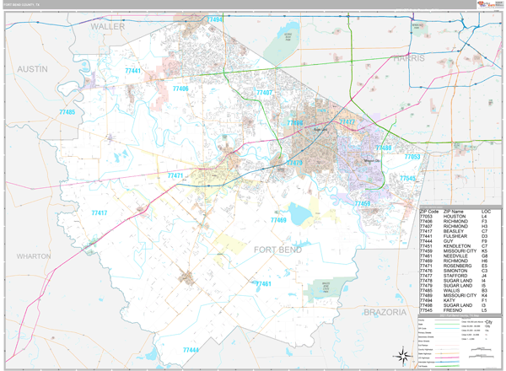Click the BEASLEY row in the ZIP index
The image size is (506, 371).
point(453,231)
